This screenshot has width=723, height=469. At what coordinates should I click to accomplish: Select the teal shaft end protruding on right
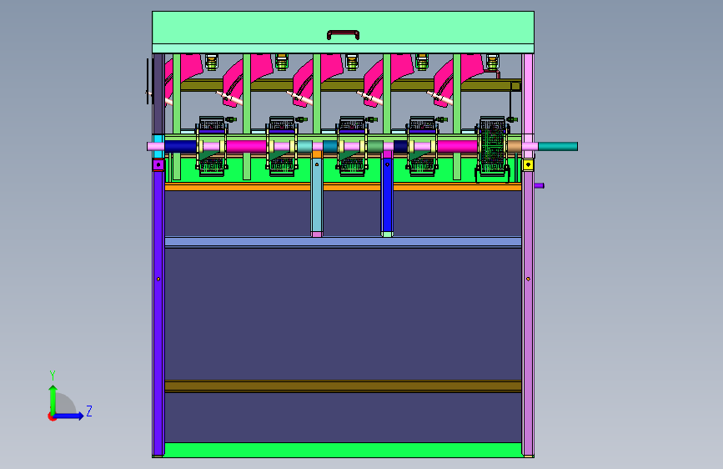pyautogui.click(x=558, y=146)
